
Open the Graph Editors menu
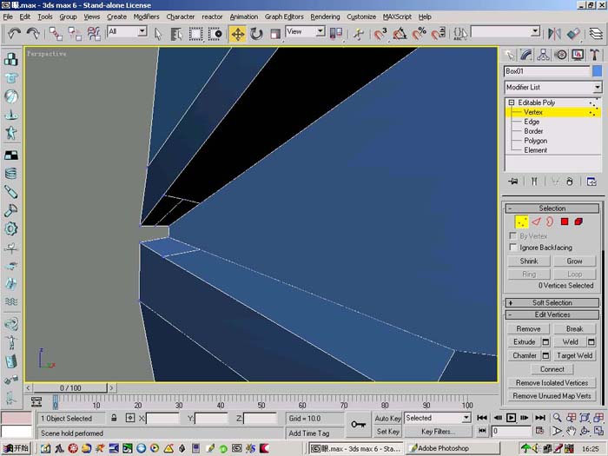click(x=284, y=17)
